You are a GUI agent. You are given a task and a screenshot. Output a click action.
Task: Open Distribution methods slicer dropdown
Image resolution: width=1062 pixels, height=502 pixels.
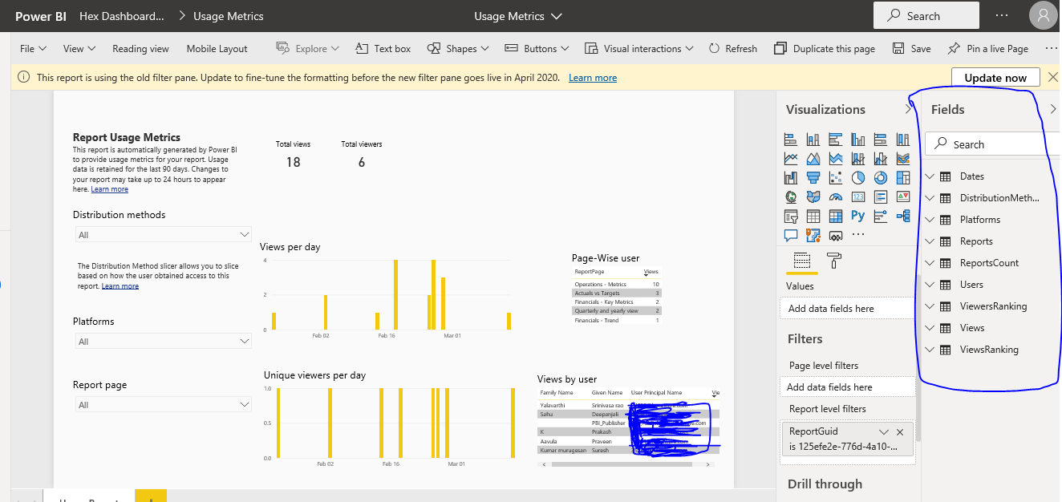[x=164, y=235]
